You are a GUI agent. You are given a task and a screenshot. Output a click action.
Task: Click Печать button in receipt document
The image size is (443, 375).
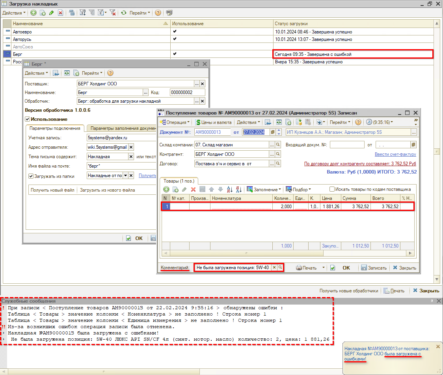click(307, 268)
